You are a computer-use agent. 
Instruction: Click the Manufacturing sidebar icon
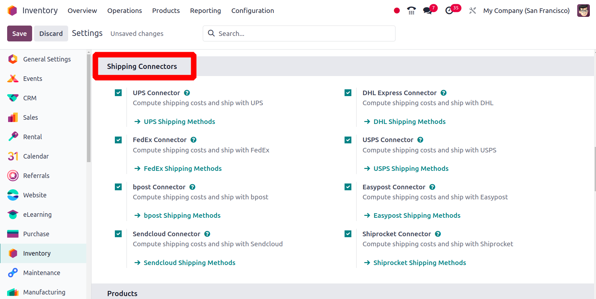click(x=13, y=292)
